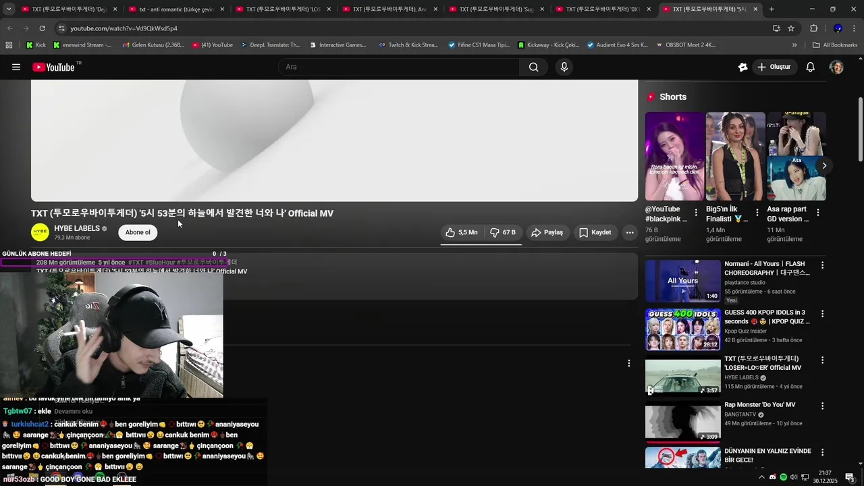
Task: Open Windows notification center
Action: tap(850, 477)
